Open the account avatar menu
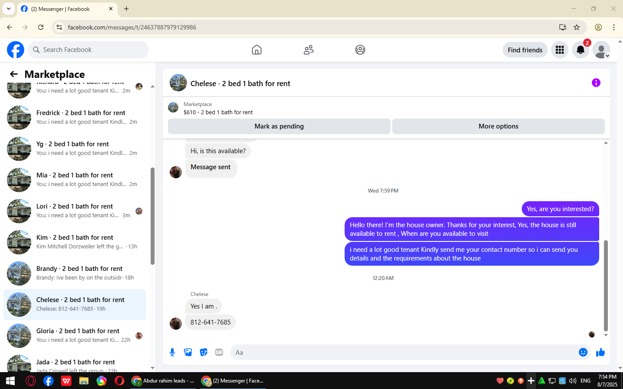This screenshot has height=389, width=623. pyautogui.click(x=601, y=50)
